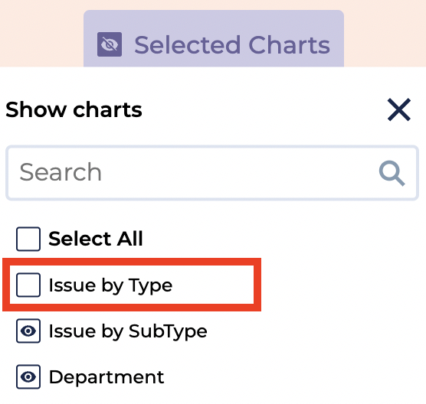Image resolution: width=426 pixels, height=404 pixels.
Task: Click the red highlight border around Issue by Type
Action: click(132, 262)
